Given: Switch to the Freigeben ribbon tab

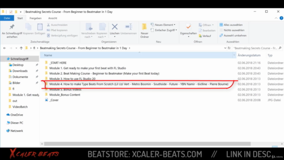Looking at the screenshot, I should point(35,18).
